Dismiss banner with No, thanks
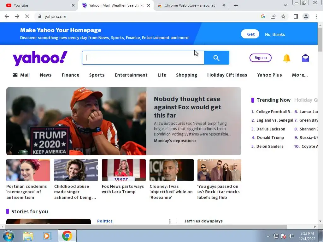 pyautogui.click(x=275, y=34)
